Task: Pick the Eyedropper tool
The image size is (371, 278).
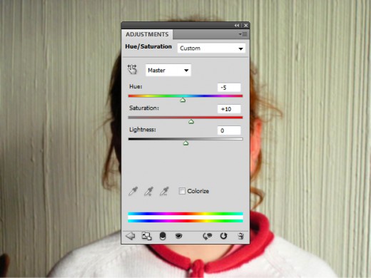Action: (x=133, y=191)
